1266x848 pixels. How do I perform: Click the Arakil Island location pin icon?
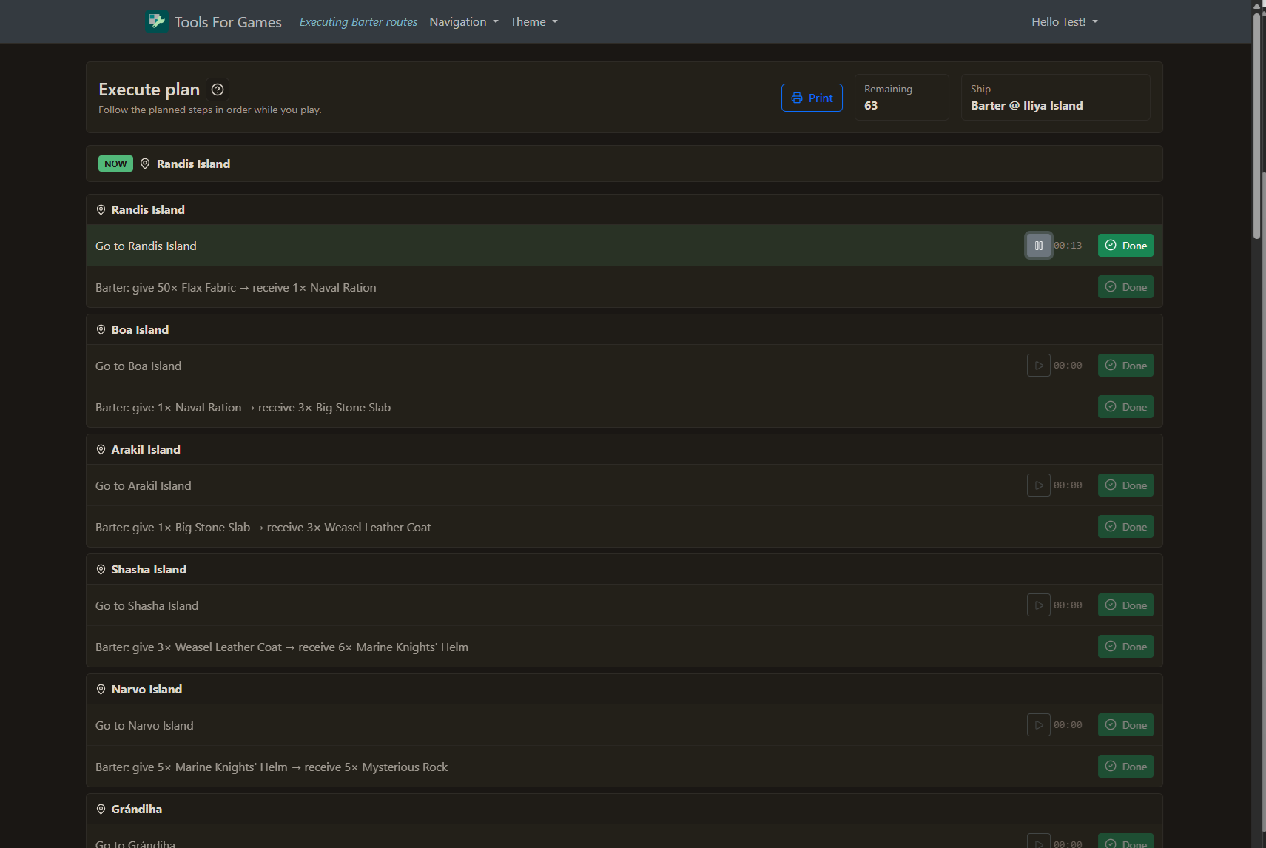101,450
